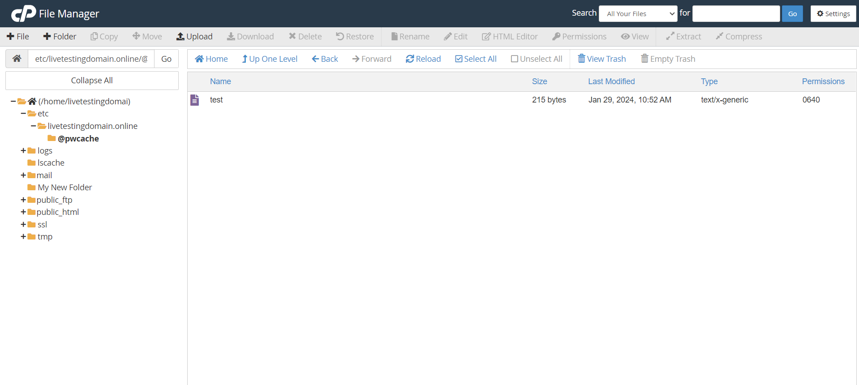Click Go next to the path field

click(x=166, y=59)
